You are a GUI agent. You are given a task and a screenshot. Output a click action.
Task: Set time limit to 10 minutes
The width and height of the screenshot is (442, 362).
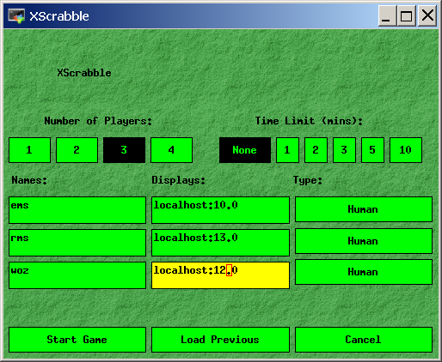click(406, 150)
